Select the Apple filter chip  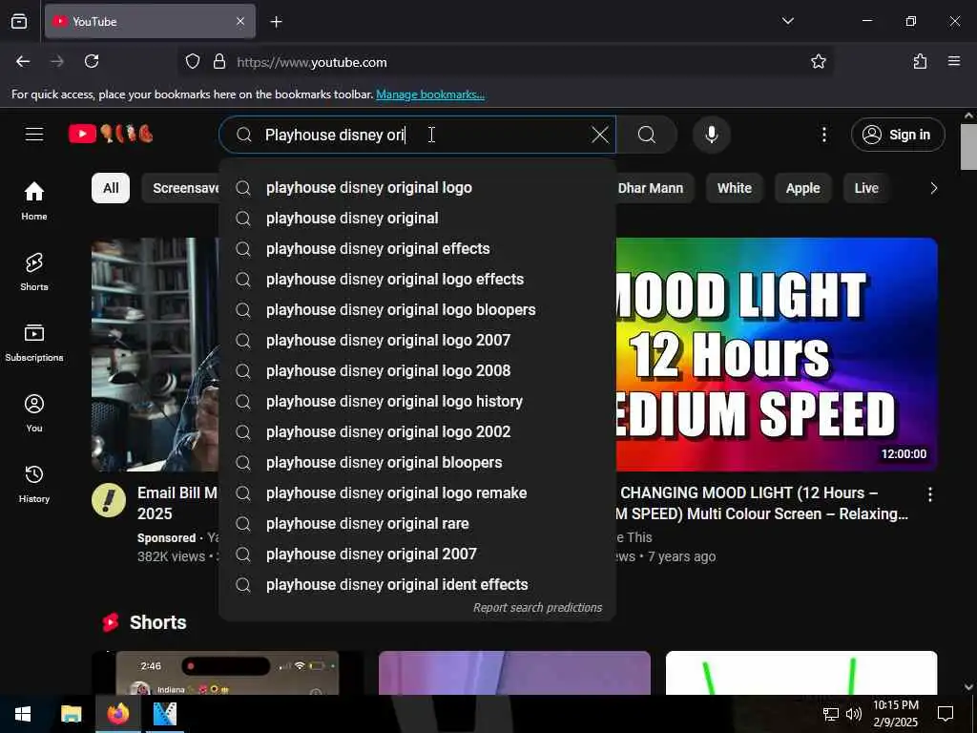802,188
